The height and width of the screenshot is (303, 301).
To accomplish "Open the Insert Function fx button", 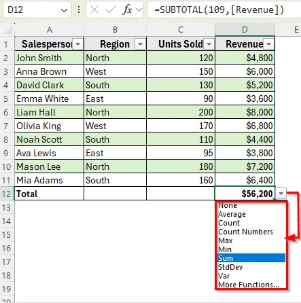I will (127, 10).
